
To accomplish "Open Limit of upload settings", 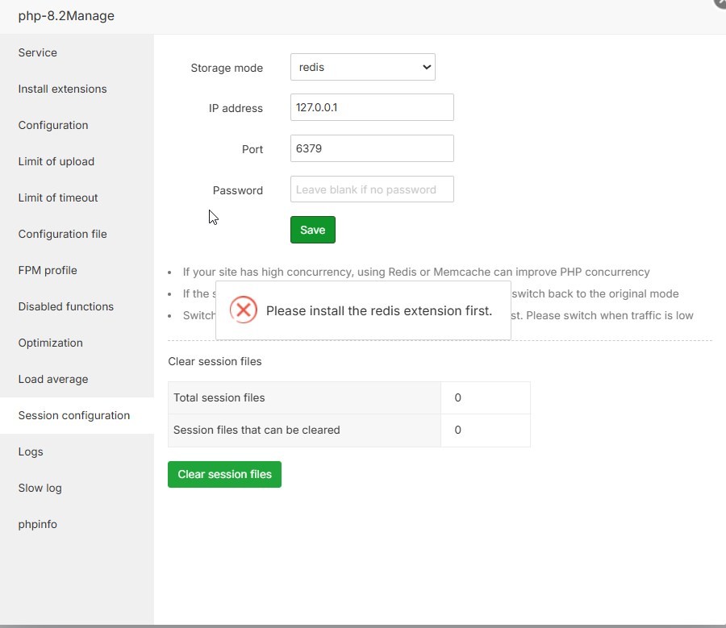I will 56,162.
